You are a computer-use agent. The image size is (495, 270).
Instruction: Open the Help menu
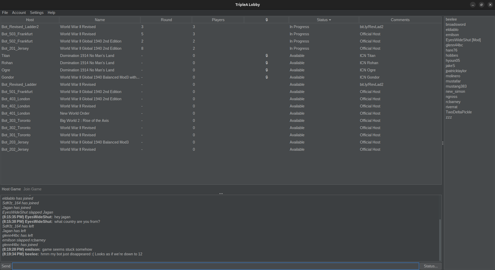(51, 13)
